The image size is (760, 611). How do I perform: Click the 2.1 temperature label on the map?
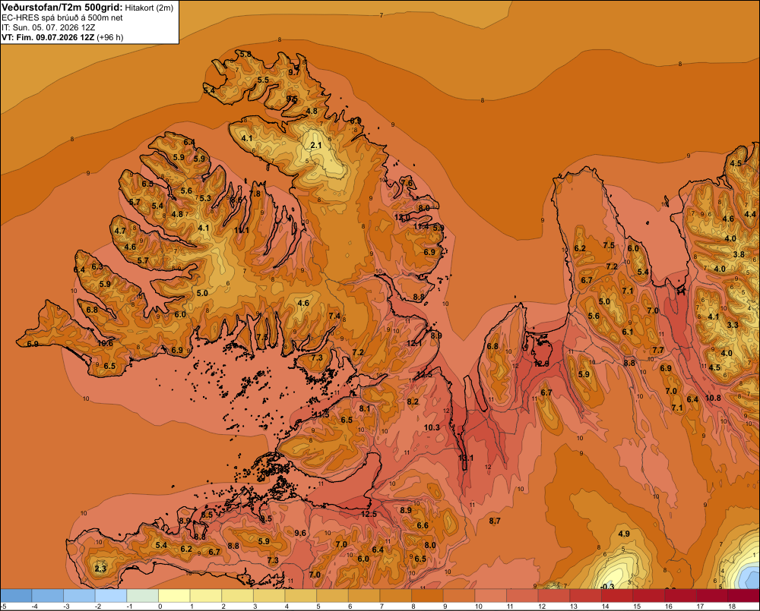click(x=316, y=145)
